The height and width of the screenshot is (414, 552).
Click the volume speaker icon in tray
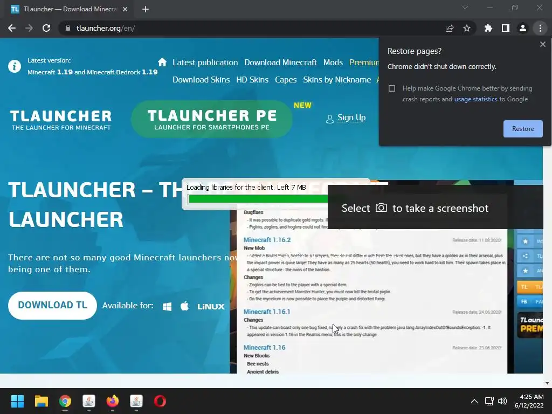click(502, 401)
